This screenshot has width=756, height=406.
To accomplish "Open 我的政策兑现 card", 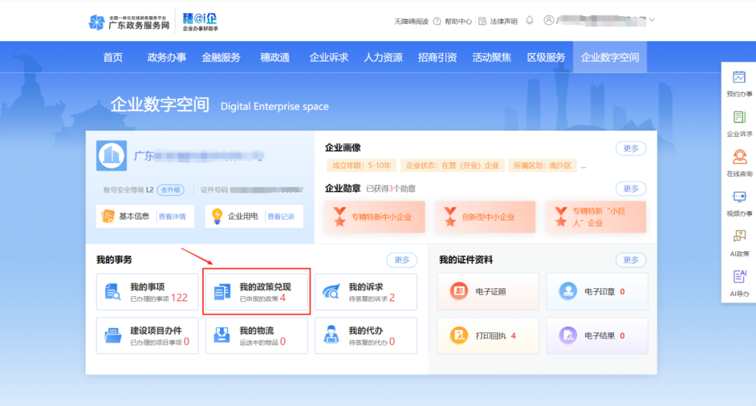I will click(256, 292).
